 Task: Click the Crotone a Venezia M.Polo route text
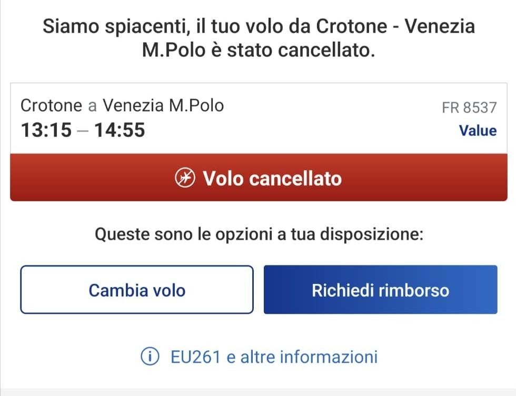[x=122, y=105]
